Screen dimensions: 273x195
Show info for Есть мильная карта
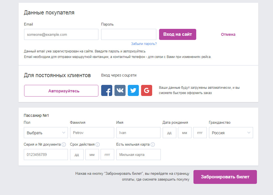point(153,145)
